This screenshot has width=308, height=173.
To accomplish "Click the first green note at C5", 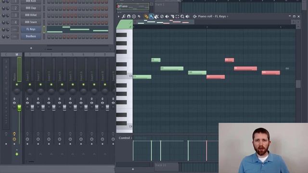I will (142, 77).
